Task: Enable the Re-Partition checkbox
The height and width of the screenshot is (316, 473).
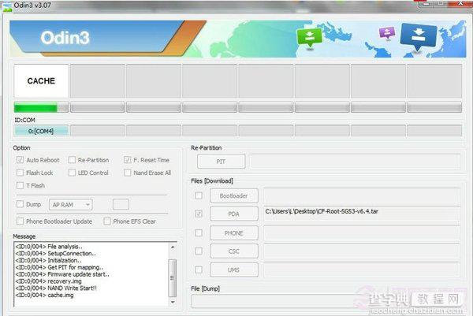Action: coord(72,160)
